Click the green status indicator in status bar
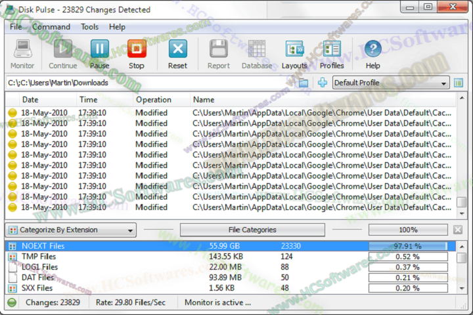 pos(12,303)
